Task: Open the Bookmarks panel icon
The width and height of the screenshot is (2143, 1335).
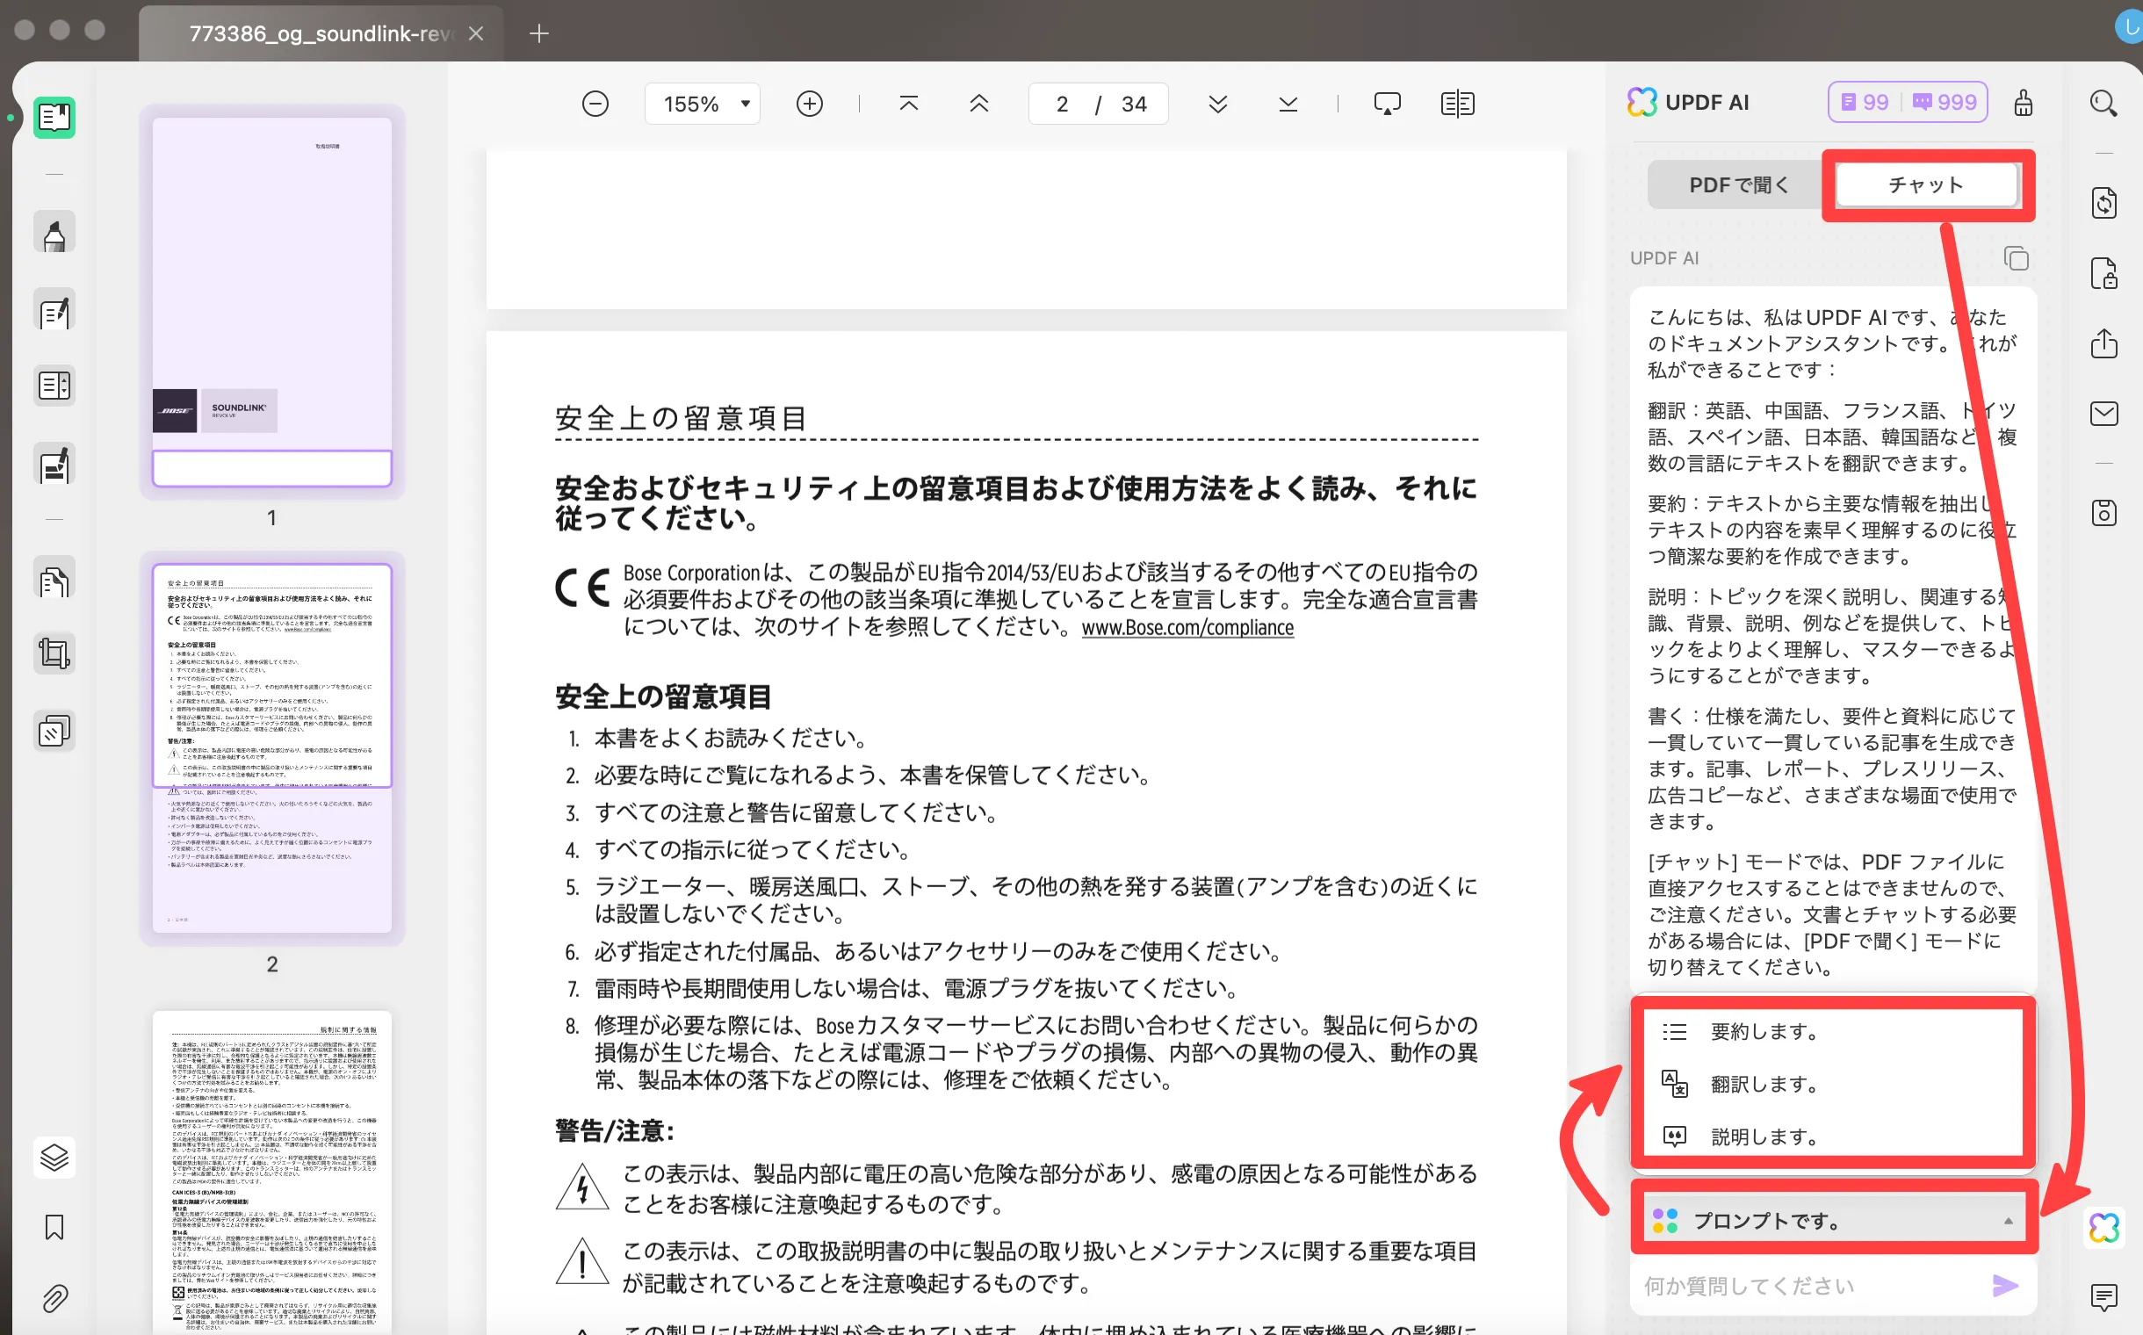Action: coord(54,1227)
